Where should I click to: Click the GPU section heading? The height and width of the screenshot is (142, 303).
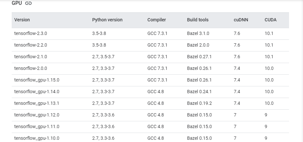[17, 3]
